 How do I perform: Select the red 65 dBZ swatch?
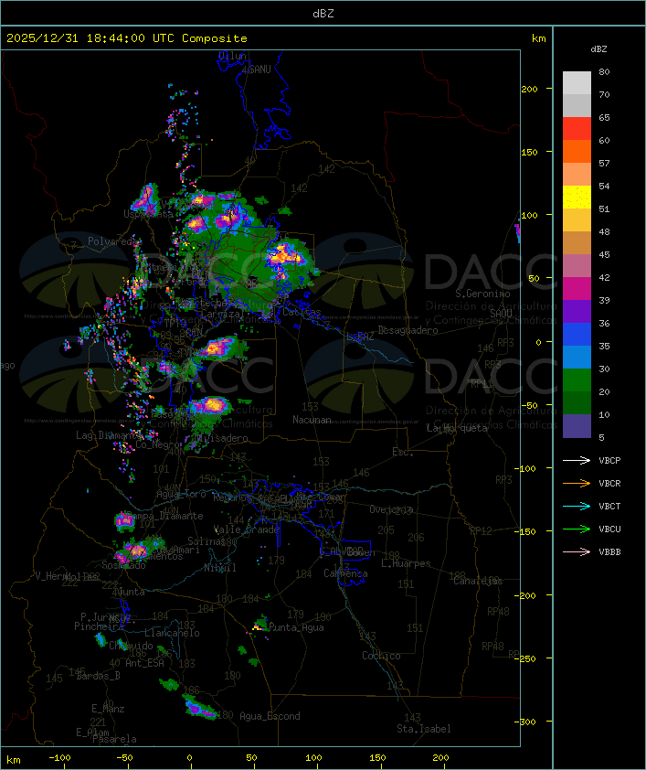coord(577,128)
